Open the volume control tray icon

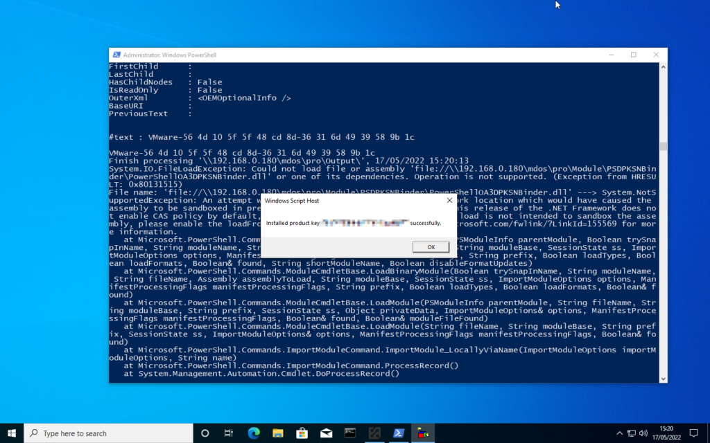coord(643,433)
